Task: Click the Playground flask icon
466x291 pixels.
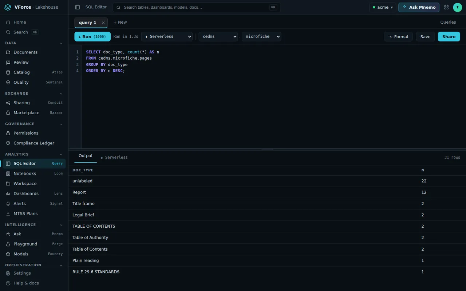Action: (8, 244)
